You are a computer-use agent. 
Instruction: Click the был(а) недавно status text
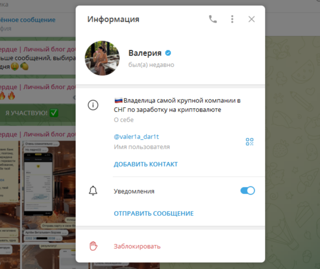click(x=151, y=65)
